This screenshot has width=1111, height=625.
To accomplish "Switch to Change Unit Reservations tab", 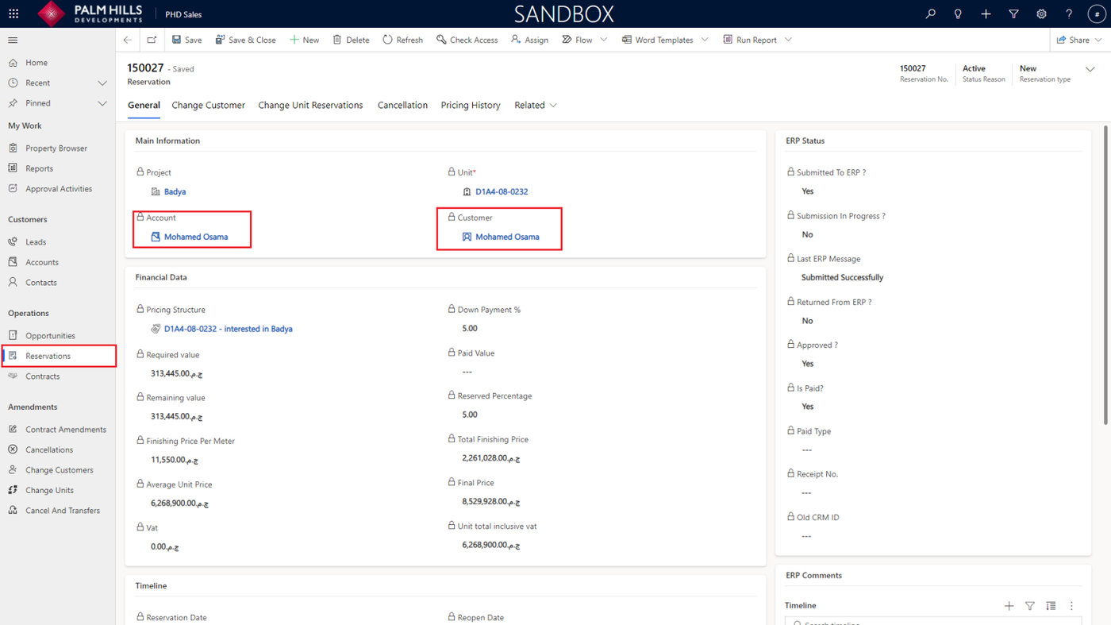I will pyautogui.click(x=310, y=105).
